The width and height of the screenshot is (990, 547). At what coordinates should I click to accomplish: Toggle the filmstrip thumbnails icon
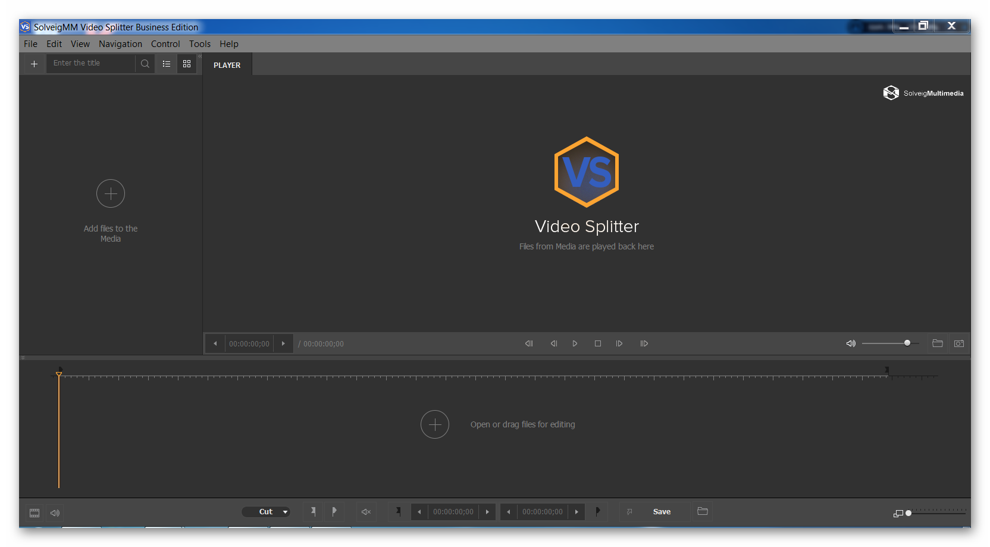point(35,512)
